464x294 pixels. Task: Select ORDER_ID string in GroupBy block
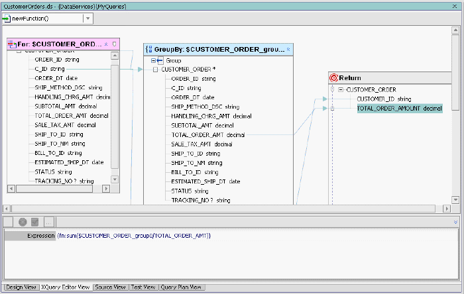[194, 79]
